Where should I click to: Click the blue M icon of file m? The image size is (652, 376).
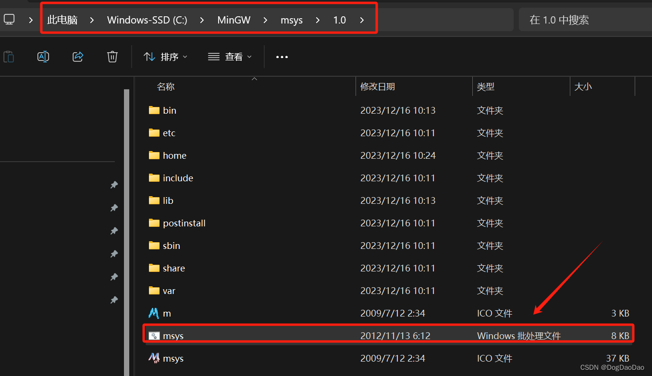(154, 313)
